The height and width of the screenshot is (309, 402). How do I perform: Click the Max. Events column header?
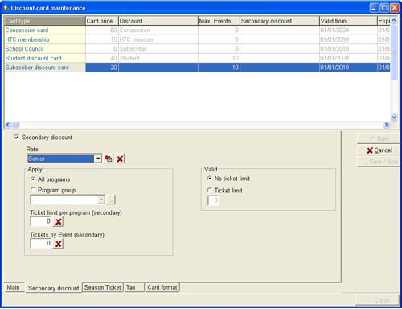click(x=219, y=21)
